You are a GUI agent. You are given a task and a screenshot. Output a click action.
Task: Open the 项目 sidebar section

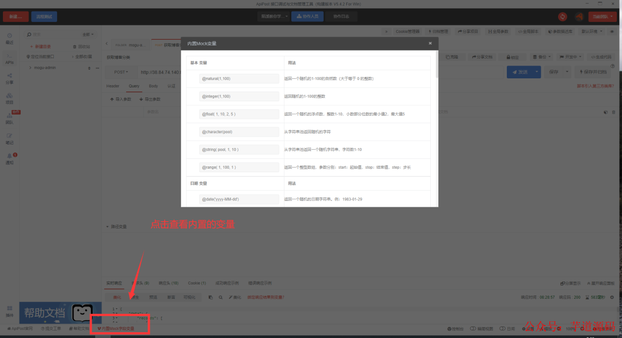10,98
